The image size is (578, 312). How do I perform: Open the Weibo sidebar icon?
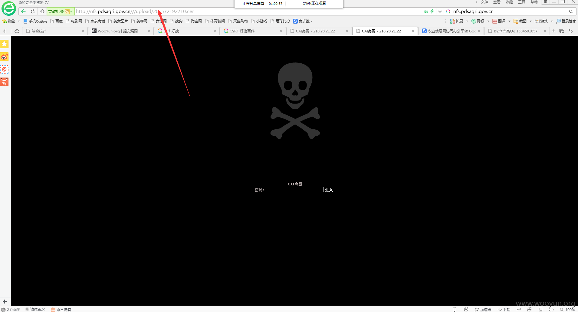[x=4, y=57]
